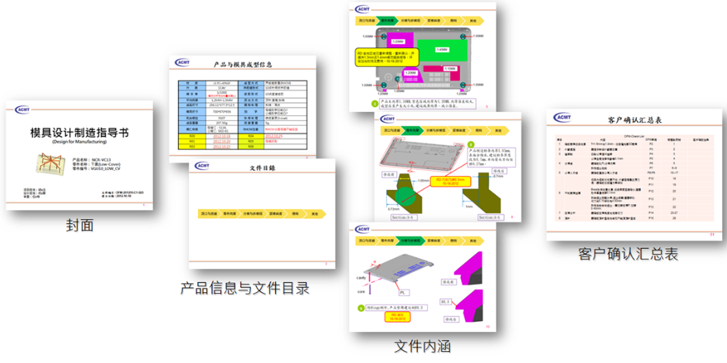Click ACMT logo on the parting line slide
This screenshot has width=727, height=363.
click(363, 229)
